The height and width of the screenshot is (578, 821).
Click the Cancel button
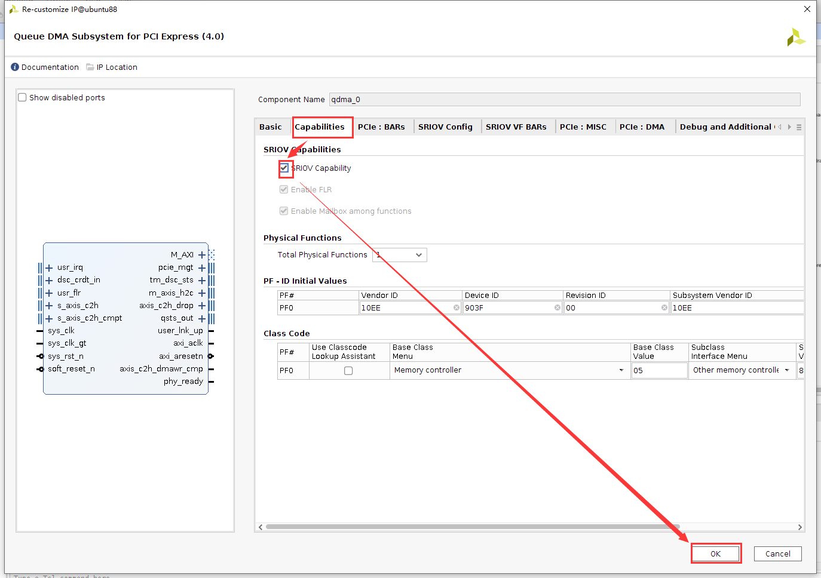click(778, 554)
